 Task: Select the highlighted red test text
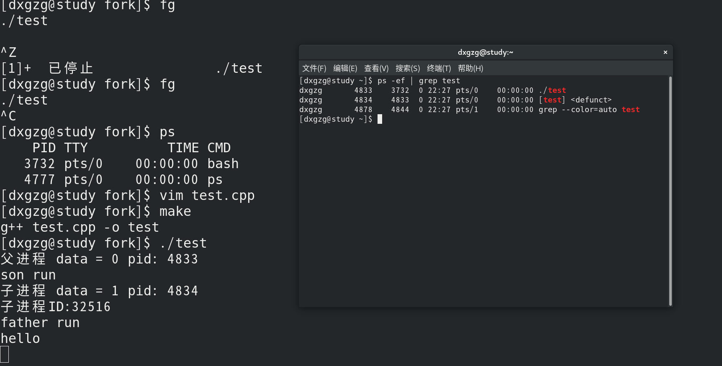[x=557, y=90]
